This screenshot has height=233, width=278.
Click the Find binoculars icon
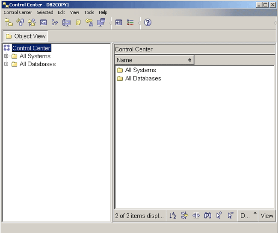pos(207,215)
